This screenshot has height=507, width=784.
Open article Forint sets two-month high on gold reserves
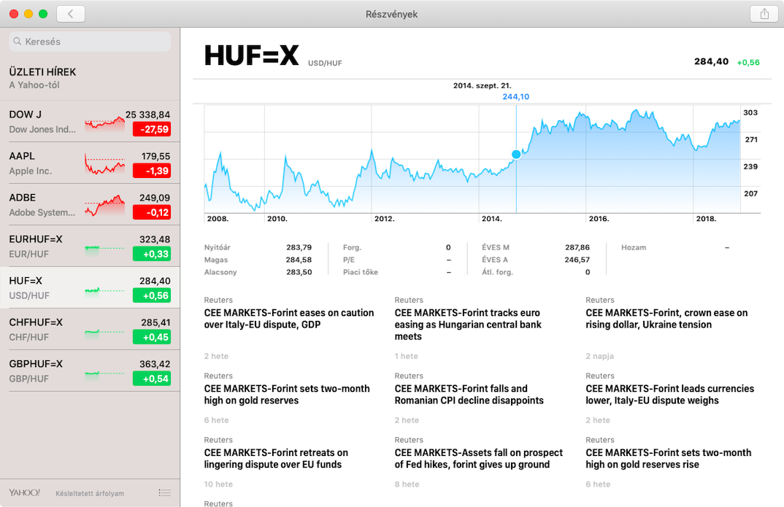[x=287, y=395]
